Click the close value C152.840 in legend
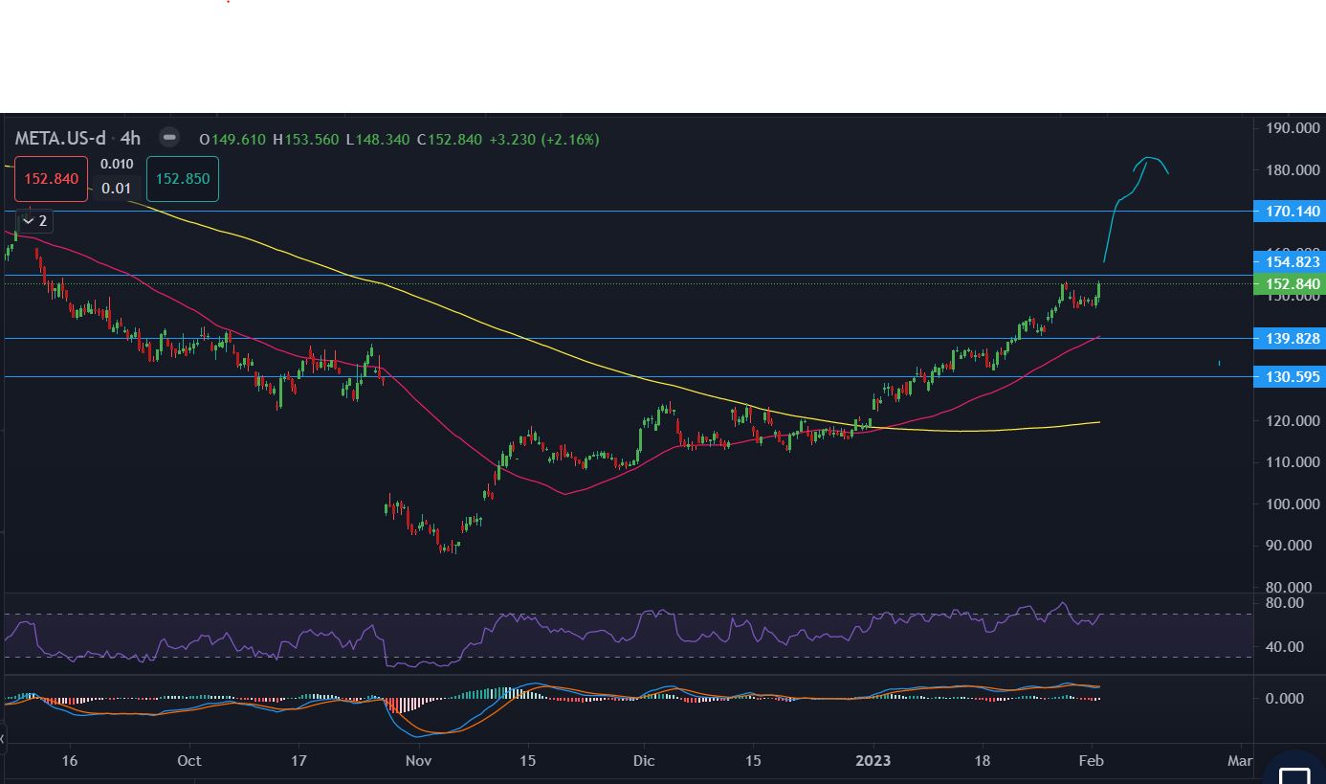The image size is (1326, 784). tap(450, 140)
